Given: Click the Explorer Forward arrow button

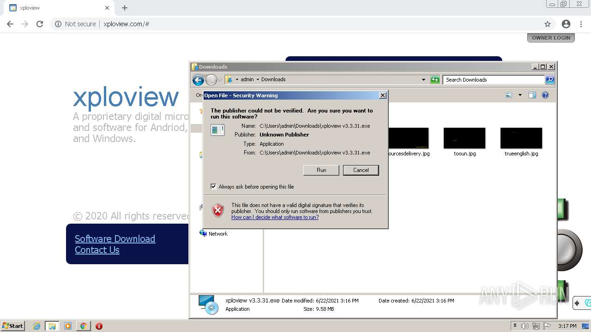Looking at the screenshot, I should (x=211, y=80).
